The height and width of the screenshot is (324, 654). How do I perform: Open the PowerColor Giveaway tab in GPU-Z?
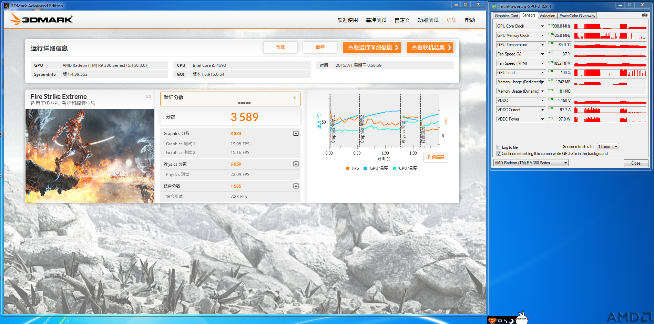pyautogui.click(x=577, y=16)
